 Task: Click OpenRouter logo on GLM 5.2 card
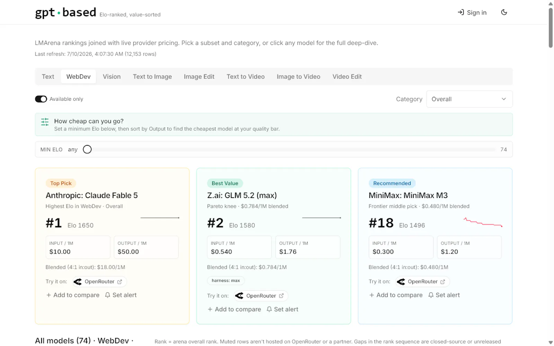[x=239, y=296]
